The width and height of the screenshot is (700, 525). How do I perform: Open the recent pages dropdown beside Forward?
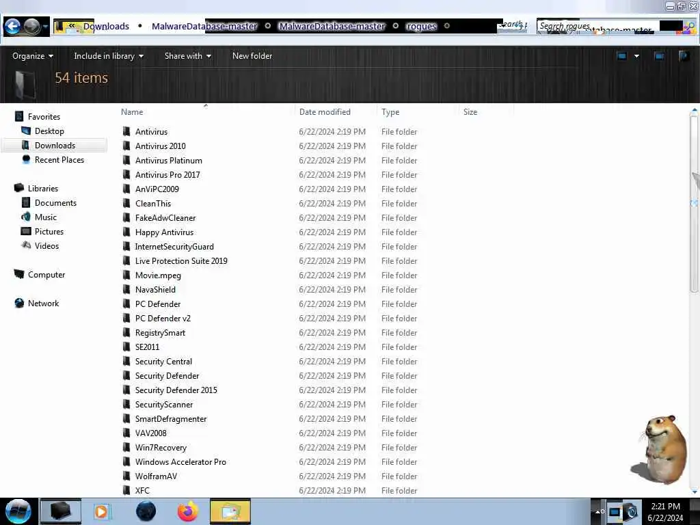coord(46,27)
